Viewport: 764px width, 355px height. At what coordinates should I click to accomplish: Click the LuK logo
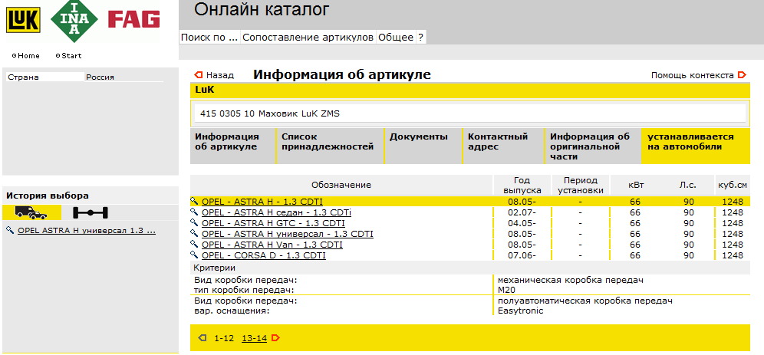[x=23, y=21]
